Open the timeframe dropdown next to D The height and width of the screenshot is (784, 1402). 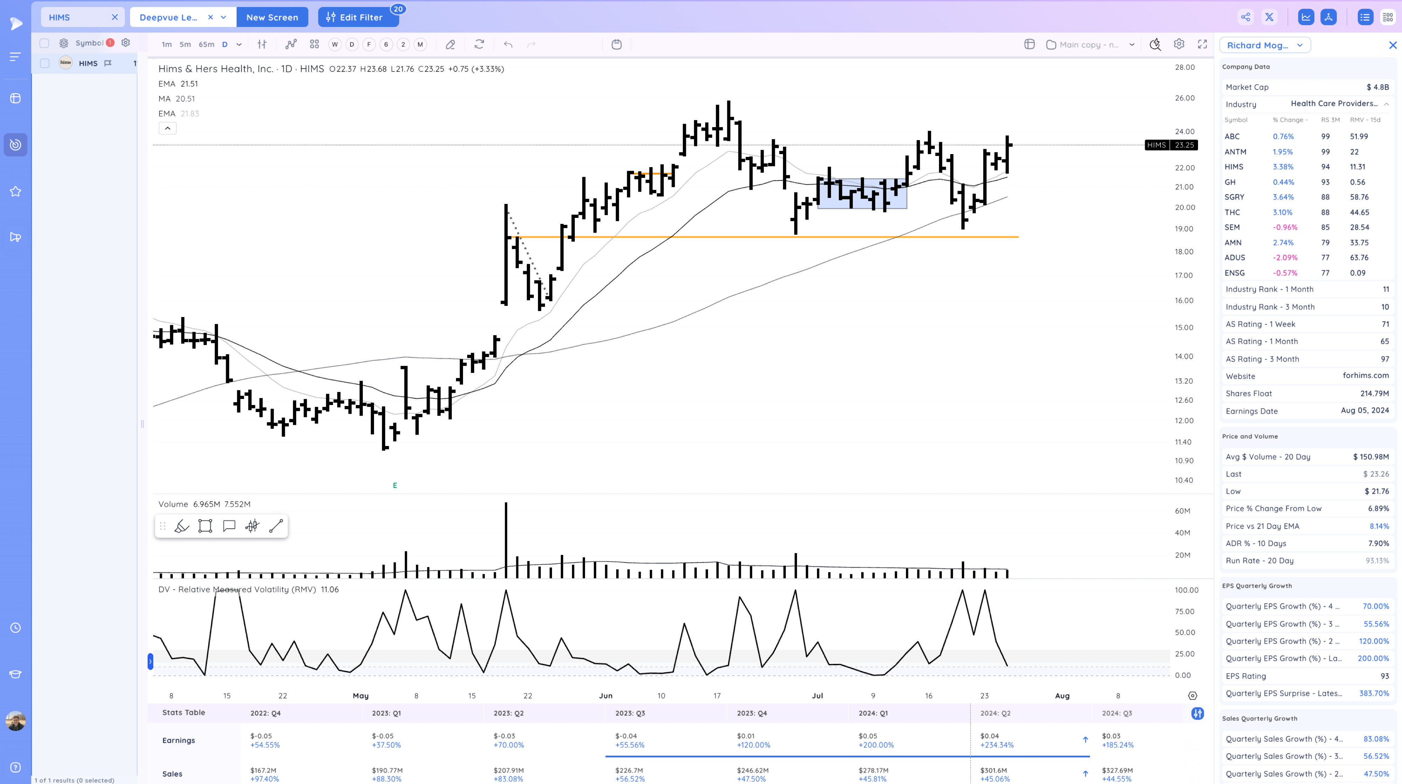(x=238, y=44)
